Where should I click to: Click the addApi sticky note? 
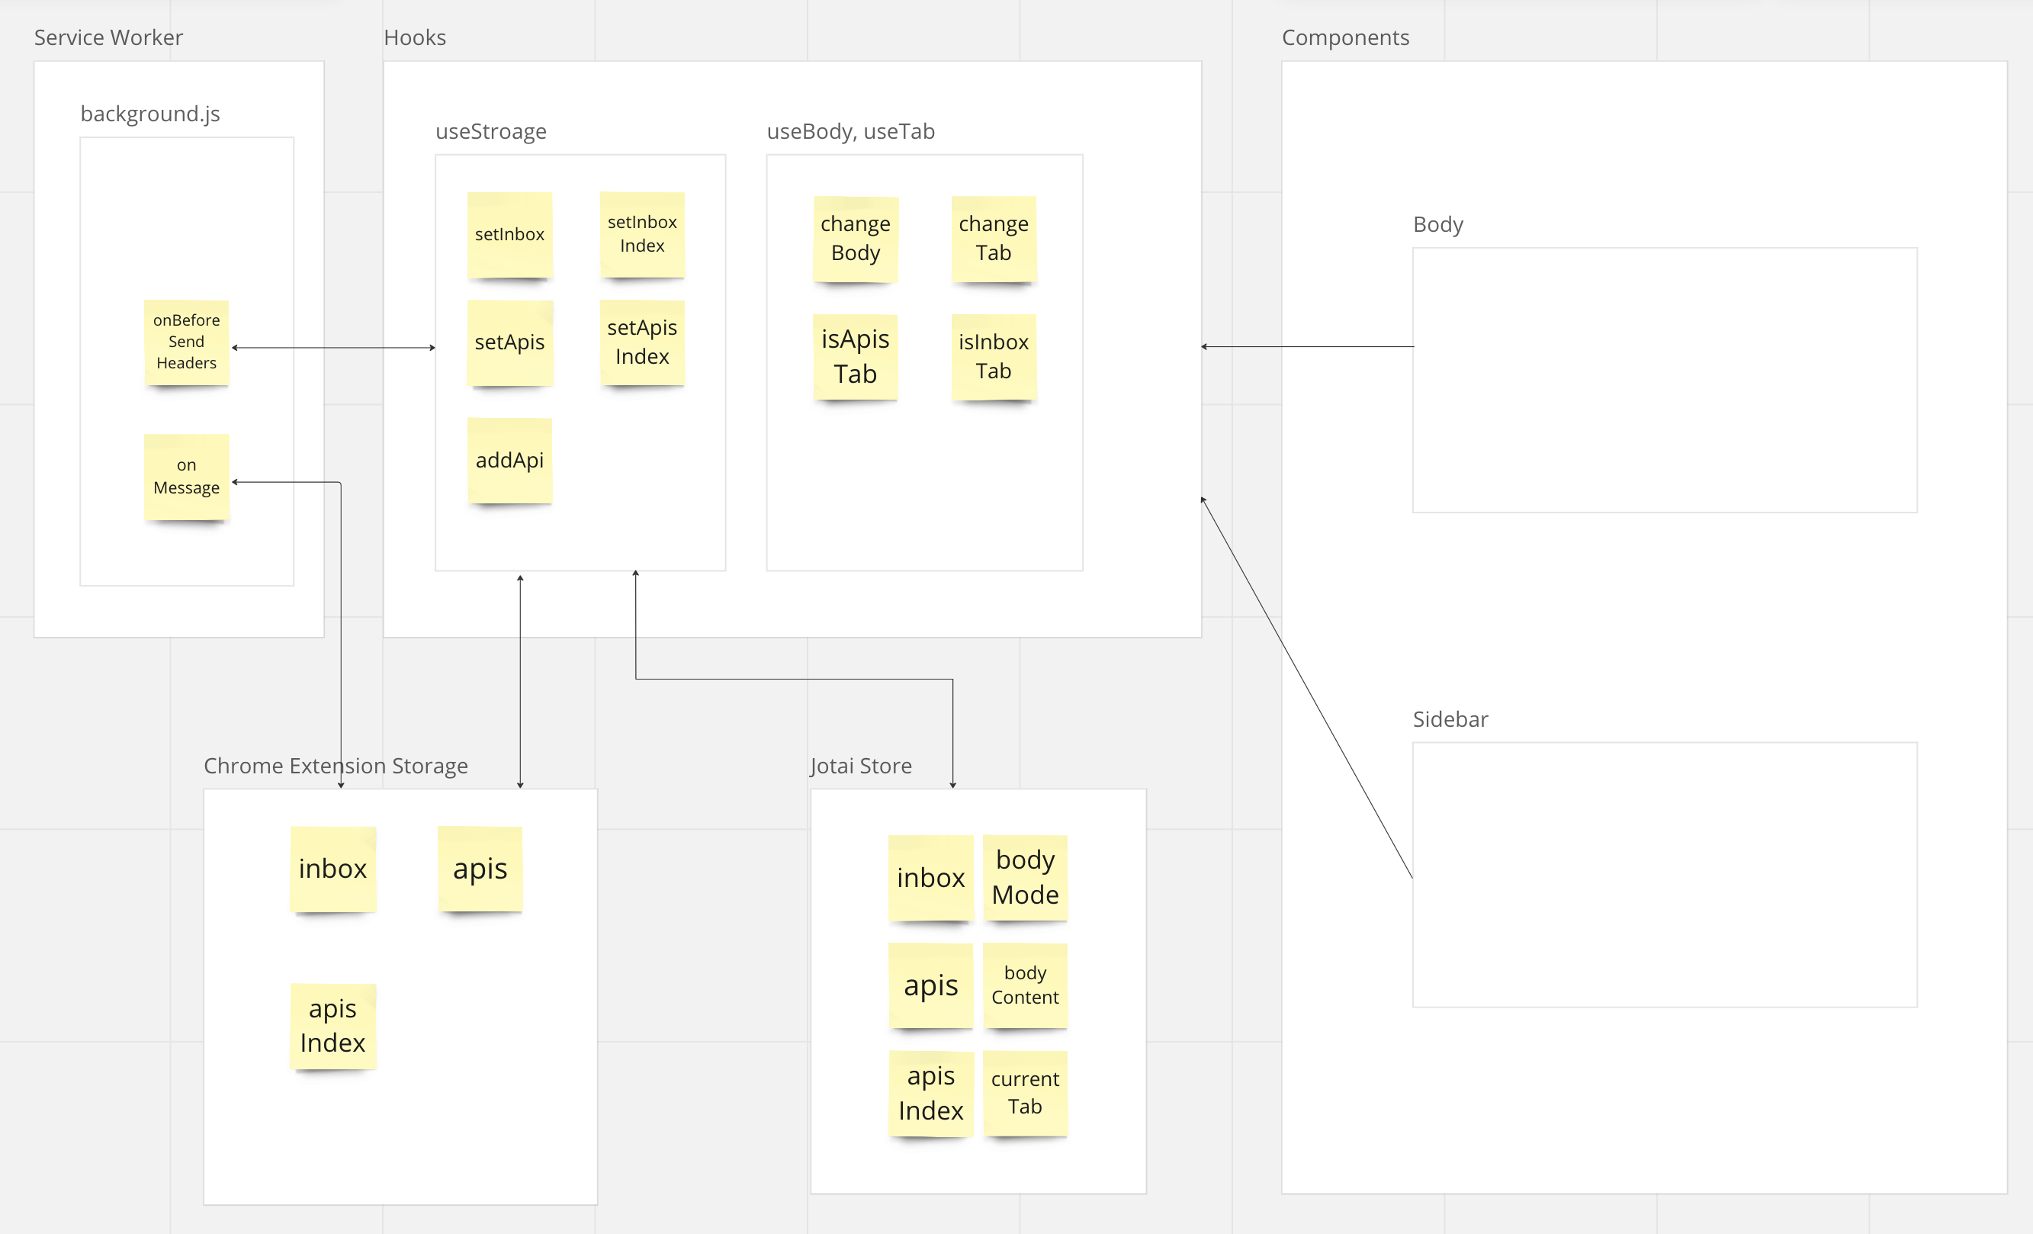[x=509, y=460]
